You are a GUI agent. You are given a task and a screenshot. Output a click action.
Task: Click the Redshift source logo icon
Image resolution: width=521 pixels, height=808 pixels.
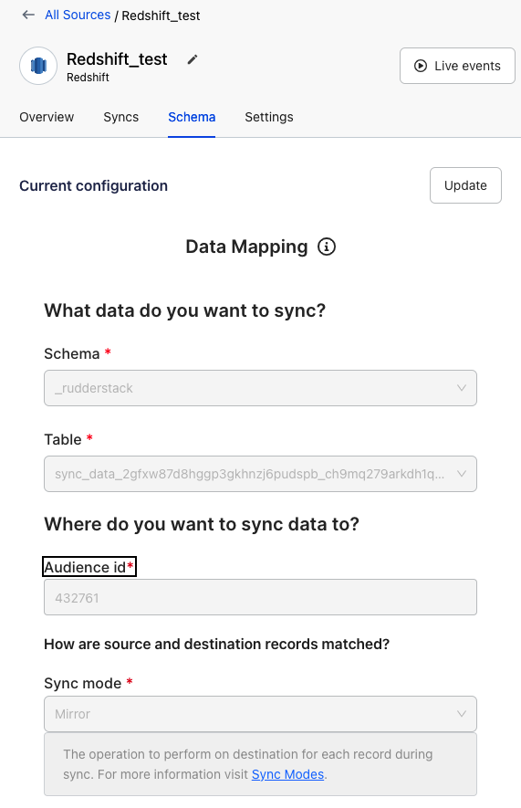[38, 66]
